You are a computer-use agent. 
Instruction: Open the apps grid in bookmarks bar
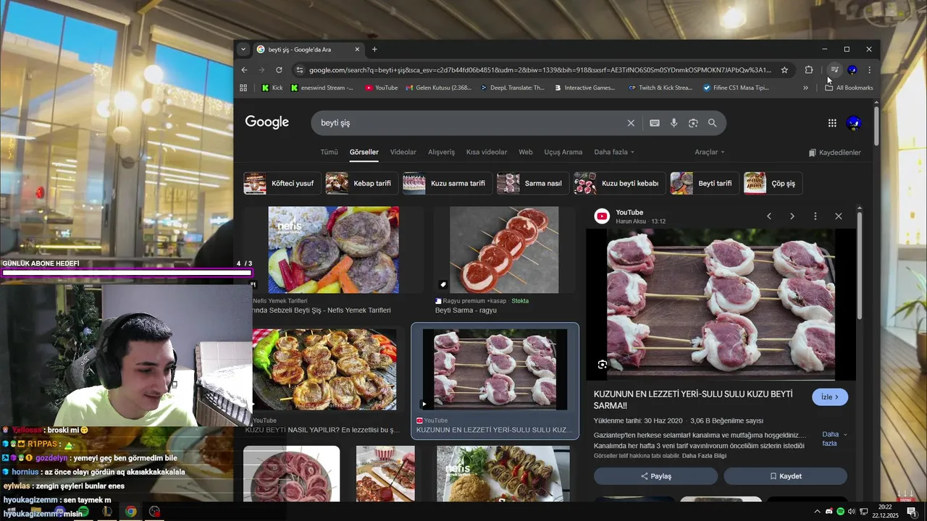[243, 88]
